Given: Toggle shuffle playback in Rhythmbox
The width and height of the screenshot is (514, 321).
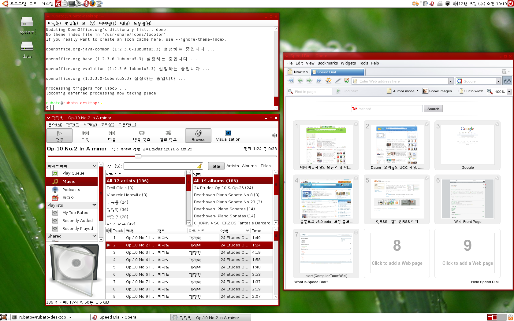Looking at the screenshot, I should pyautogui.click(x=168, y=136).
